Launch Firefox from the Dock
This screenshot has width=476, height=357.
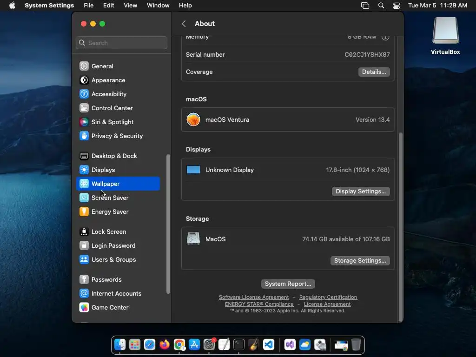pos(165,344)
